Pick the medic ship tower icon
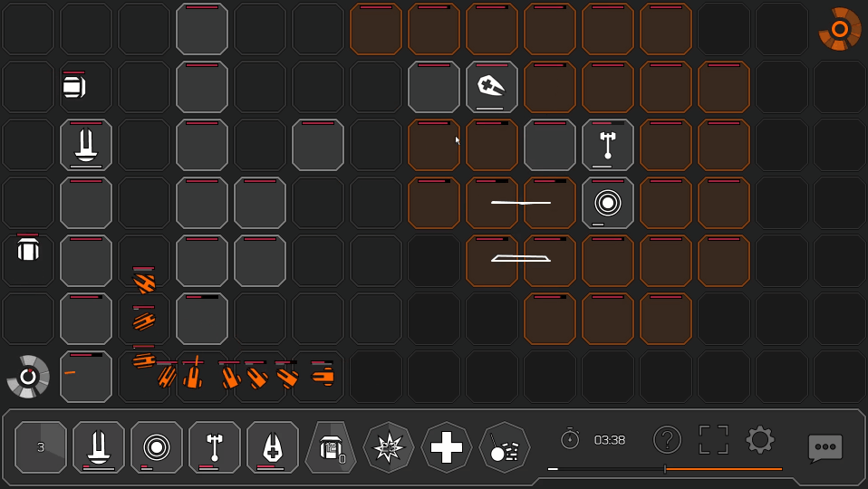 click(273, 447)
